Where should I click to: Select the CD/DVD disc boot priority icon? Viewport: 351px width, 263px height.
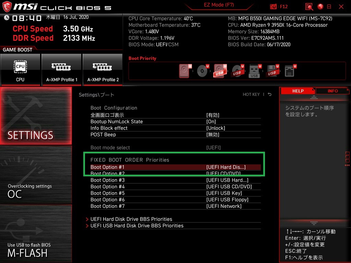[x=203, y=71]
